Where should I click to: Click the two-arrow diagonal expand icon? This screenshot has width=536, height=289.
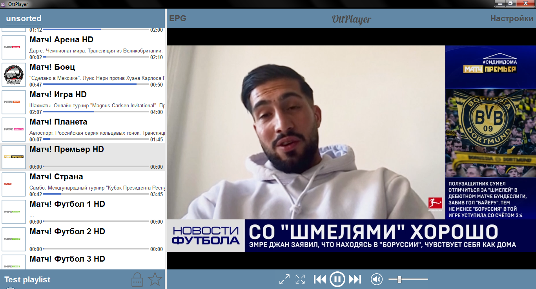pos(284,279)
